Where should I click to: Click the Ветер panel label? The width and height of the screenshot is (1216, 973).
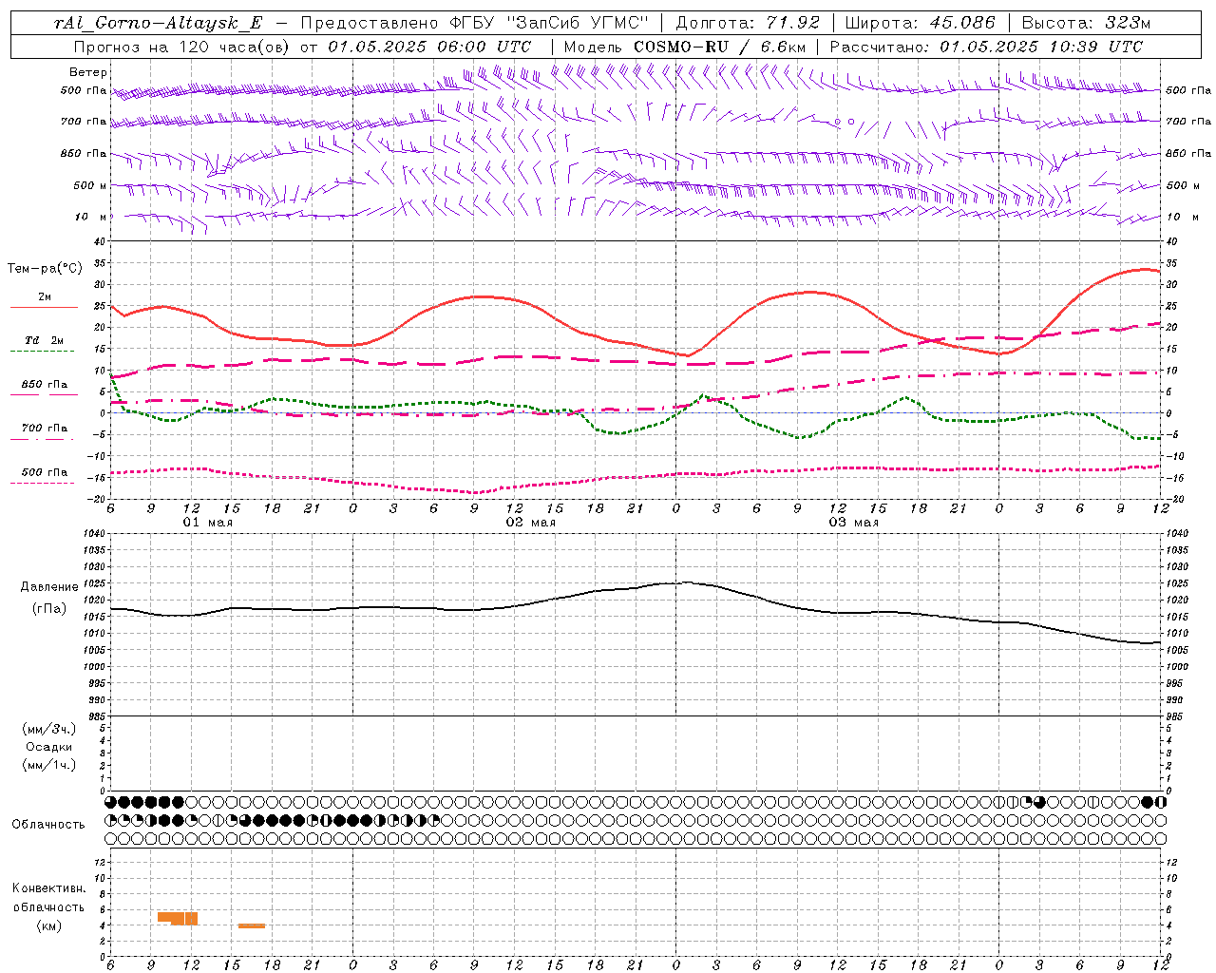(x=88, y=72)
